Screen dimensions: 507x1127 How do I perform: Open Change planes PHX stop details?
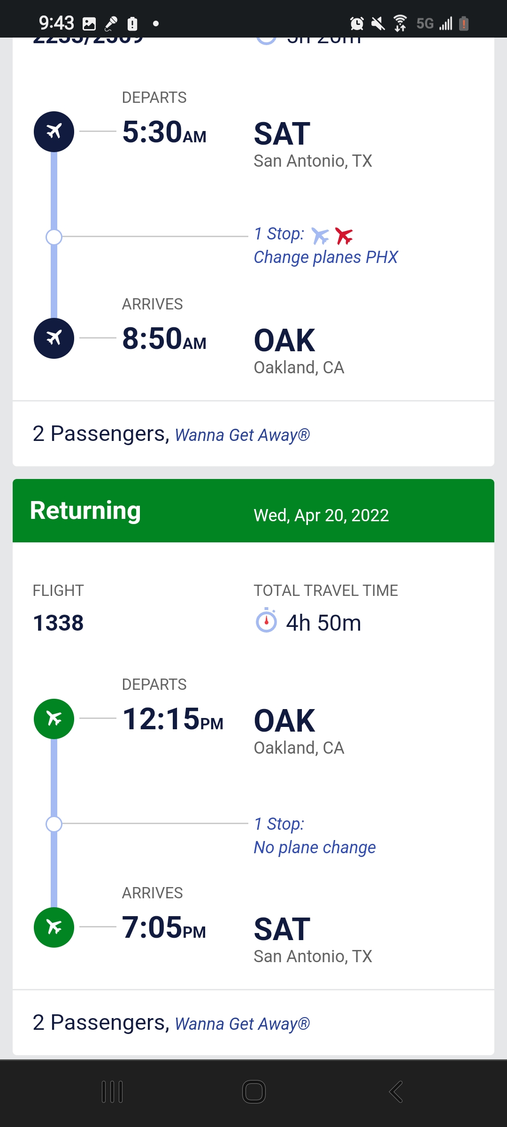click(x=326, y=257)
